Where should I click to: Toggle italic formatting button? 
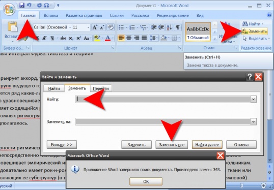tap(45, 38)
